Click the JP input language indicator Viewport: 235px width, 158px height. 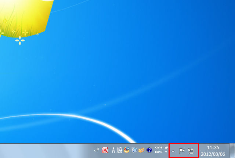pyautogui.click(x=97, y=150)
